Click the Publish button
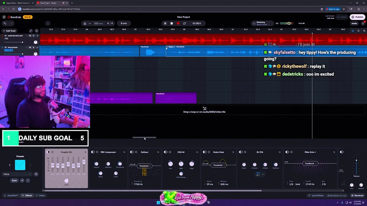This screenshot has width=367, height=206. 357,17
